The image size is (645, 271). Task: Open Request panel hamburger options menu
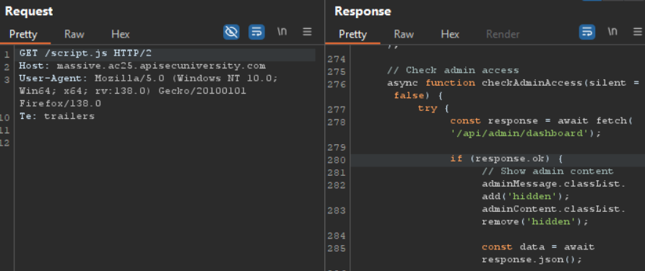pos(307,32)
